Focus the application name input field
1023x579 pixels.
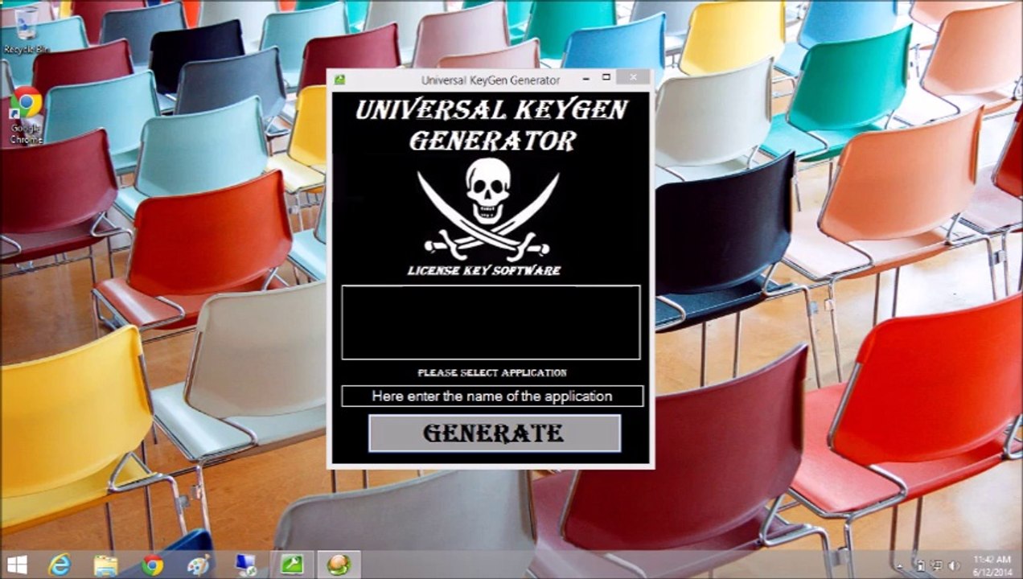[492, 396]
